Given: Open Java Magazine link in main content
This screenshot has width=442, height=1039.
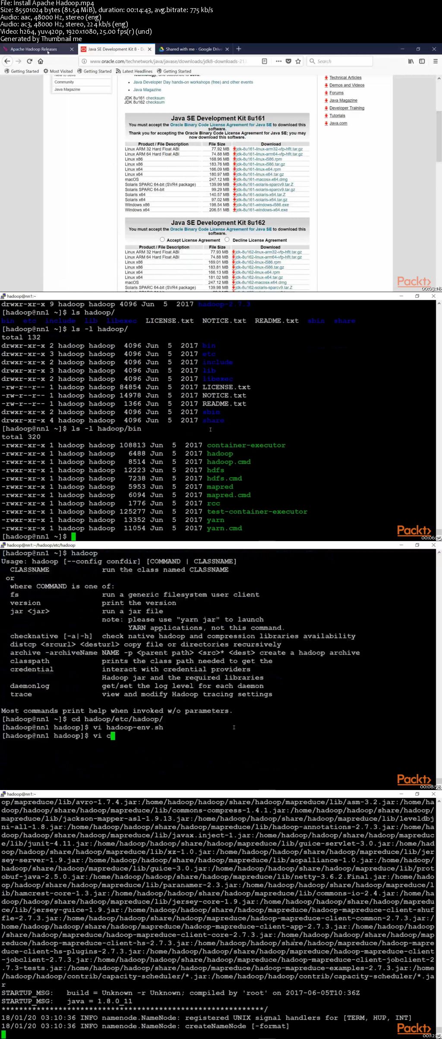Looking at the screenshot, I should pyautogui.click(x=147, y=90).
